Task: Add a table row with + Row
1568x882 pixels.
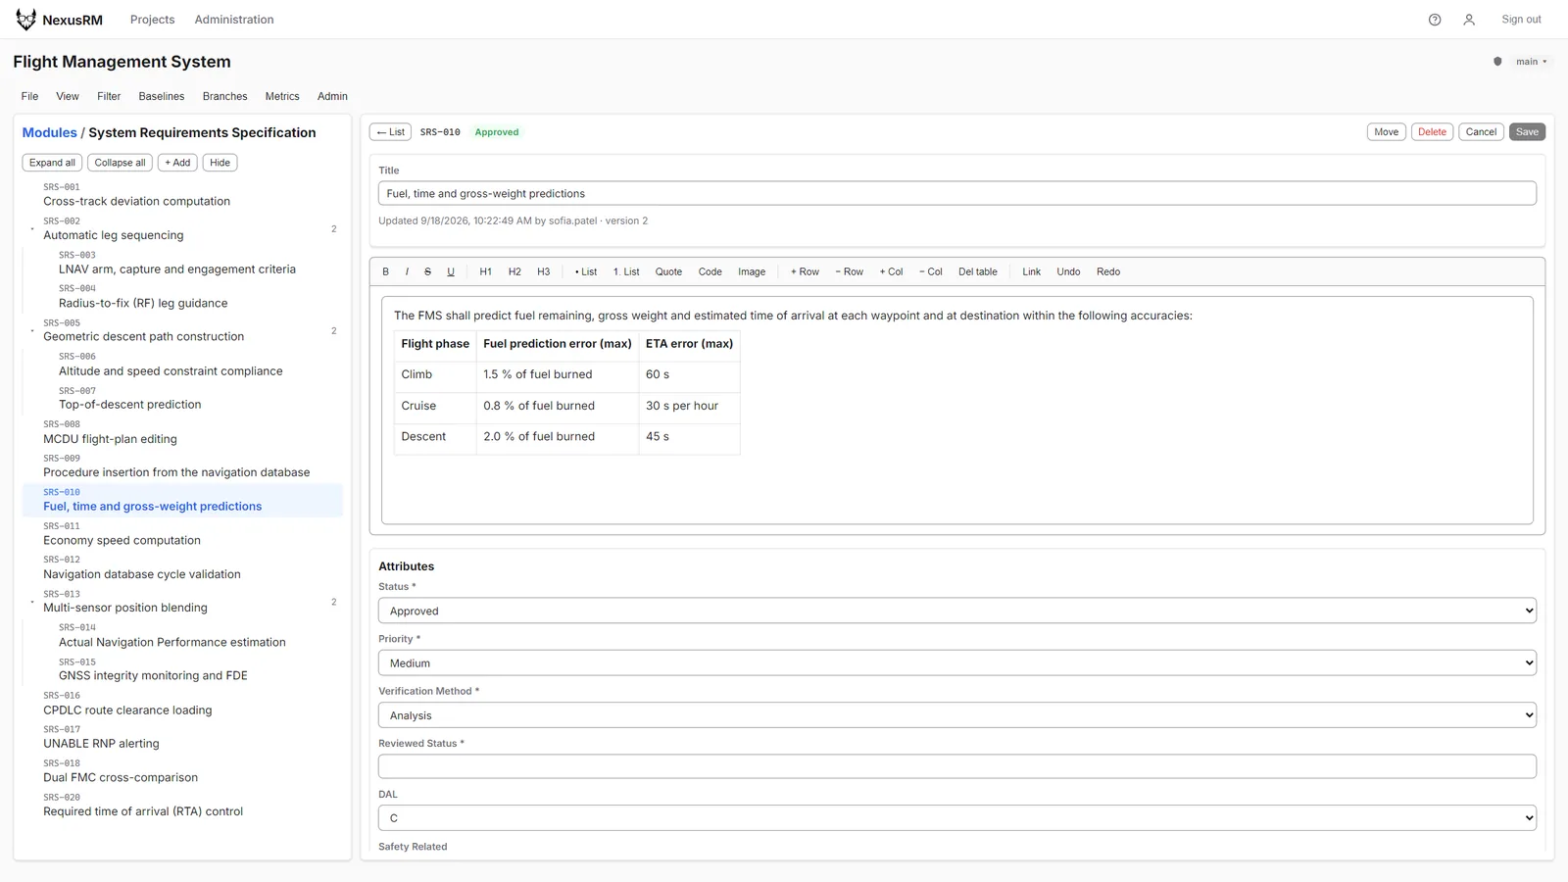Action: (x=805, y=272)
